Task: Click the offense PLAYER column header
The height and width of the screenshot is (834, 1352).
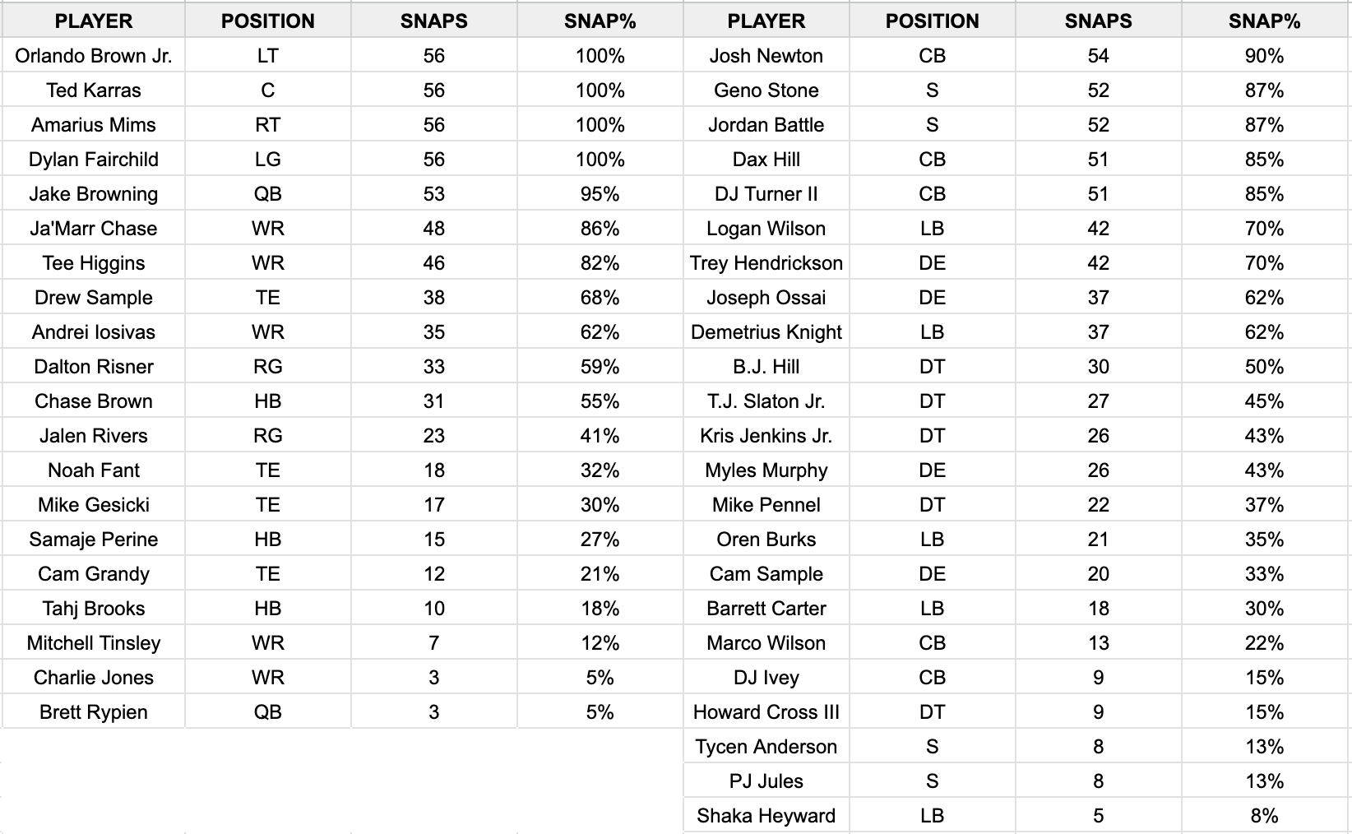Action: coord(94,21)
